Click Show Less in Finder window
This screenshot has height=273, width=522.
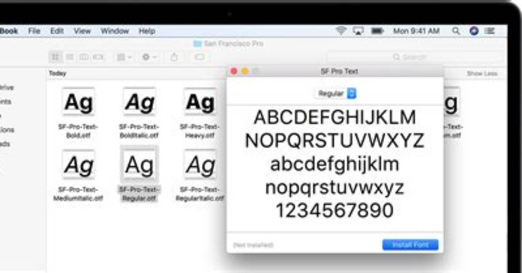tap(482, 74)
